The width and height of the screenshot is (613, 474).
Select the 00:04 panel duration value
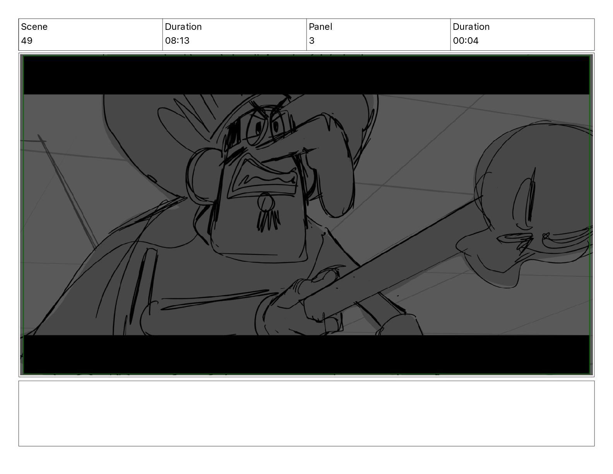point(466,41)
